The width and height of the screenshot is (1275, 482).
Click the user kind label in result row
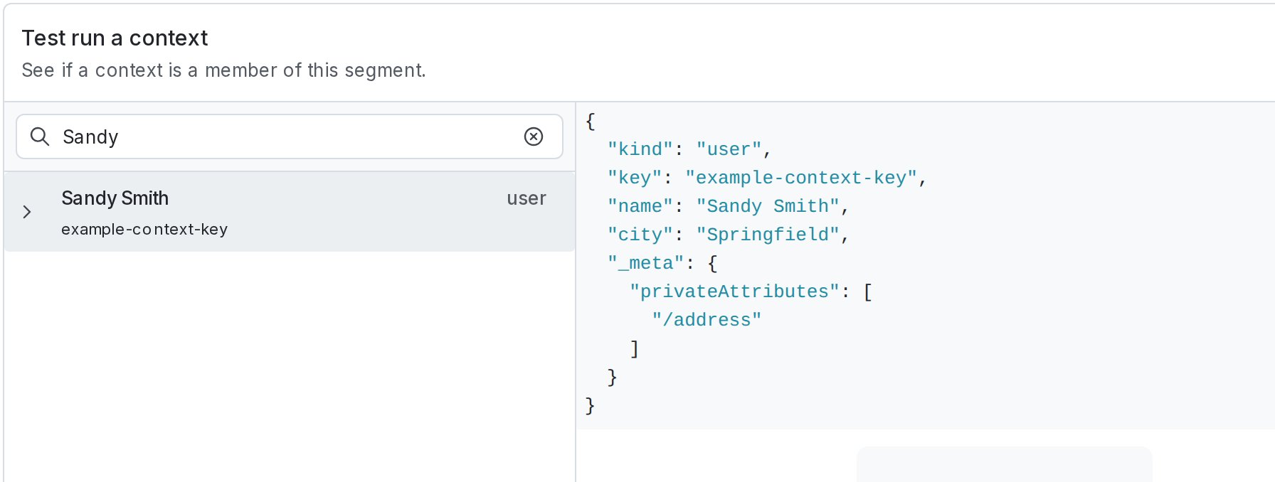pyautogui.click(x=527, y=198)
